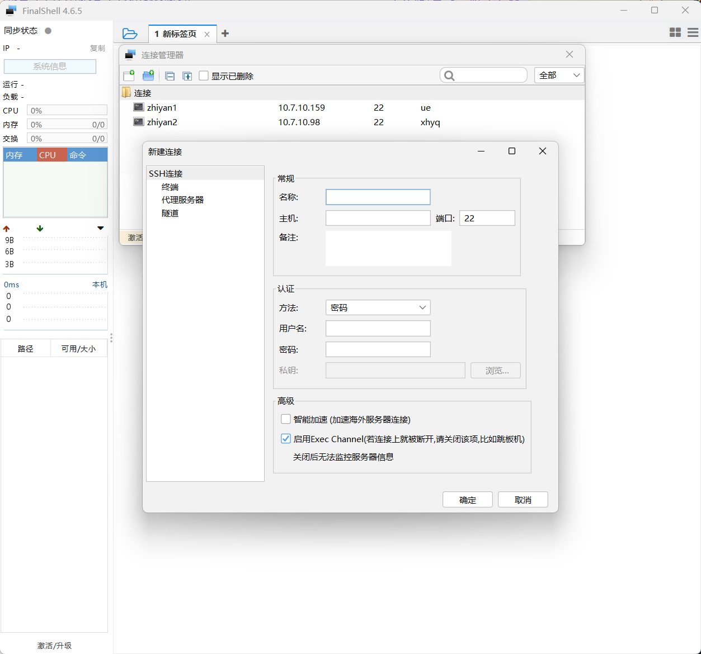The height and width of the screenshot is (654, 701).
Task: Select 代理服务器 in the settings tree
Action: [x=182, y=200]
